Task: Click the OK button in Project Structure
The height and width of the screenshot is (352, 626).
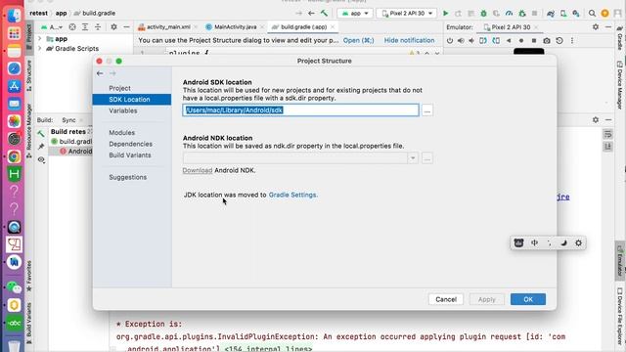Action: (x=528, y=299)
